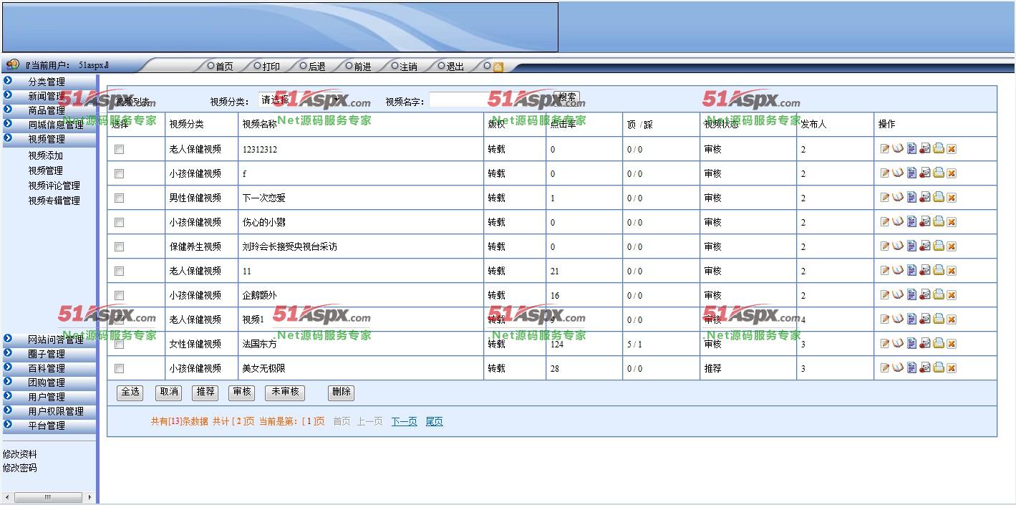Click the blue document icon for 美女无极限

tap(911, 368)
